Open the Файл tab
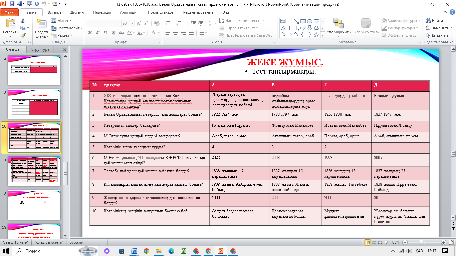The image size is (456, 256). point(9,12)
